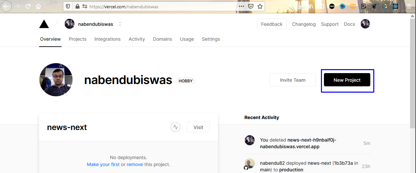Image resolution: width=416 pixels, height=173 pixels.
Task: Click the nabendubiswas name in the header
Action: 96,24
